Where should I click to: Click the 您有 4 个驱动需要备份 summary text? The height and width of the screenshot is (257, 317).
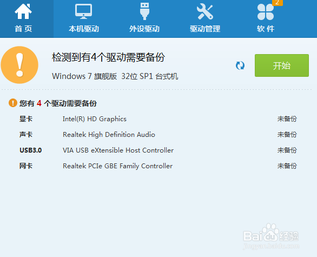tap(58, 103)
